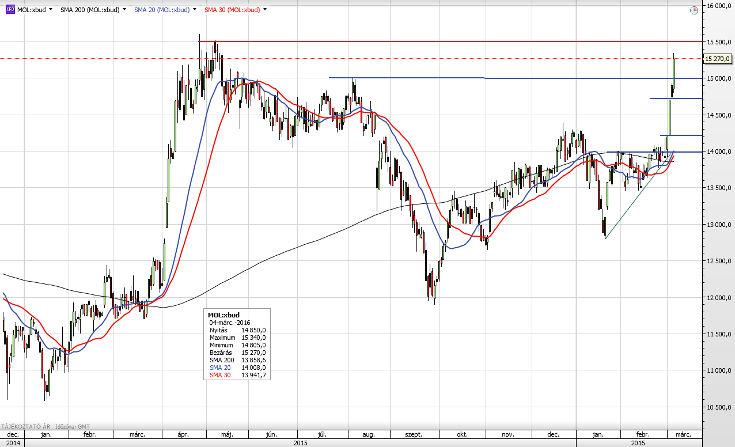The height and width of the screenshot is (447, 735).
Task: Click the Maximum value 15 340,0
Action: 253,338
